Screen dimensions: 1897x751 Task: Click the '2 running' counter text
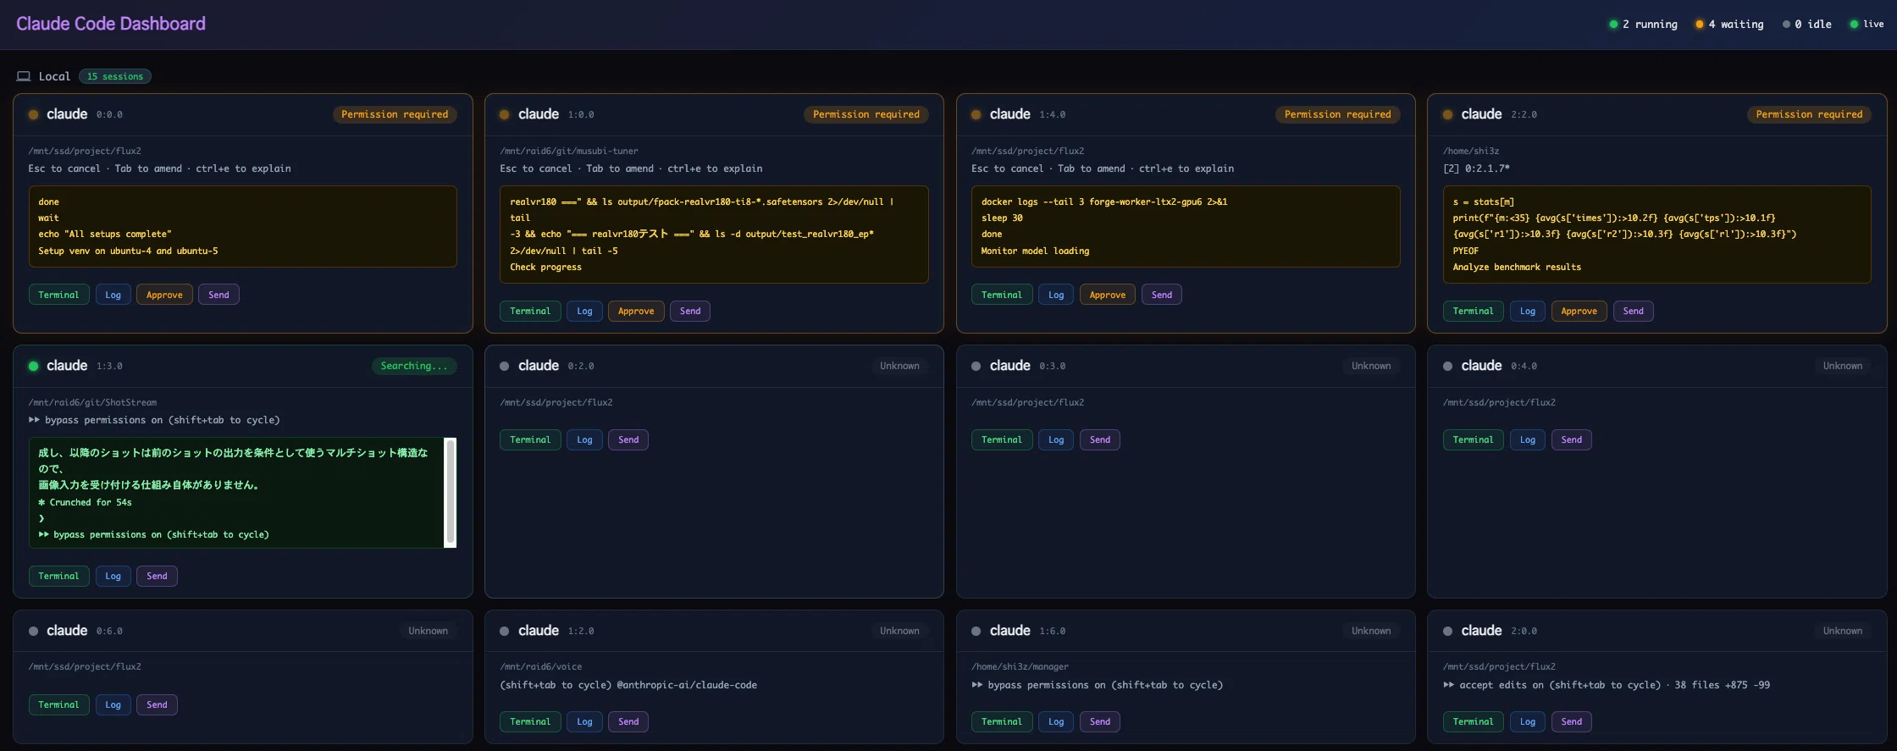point(1650,25)
